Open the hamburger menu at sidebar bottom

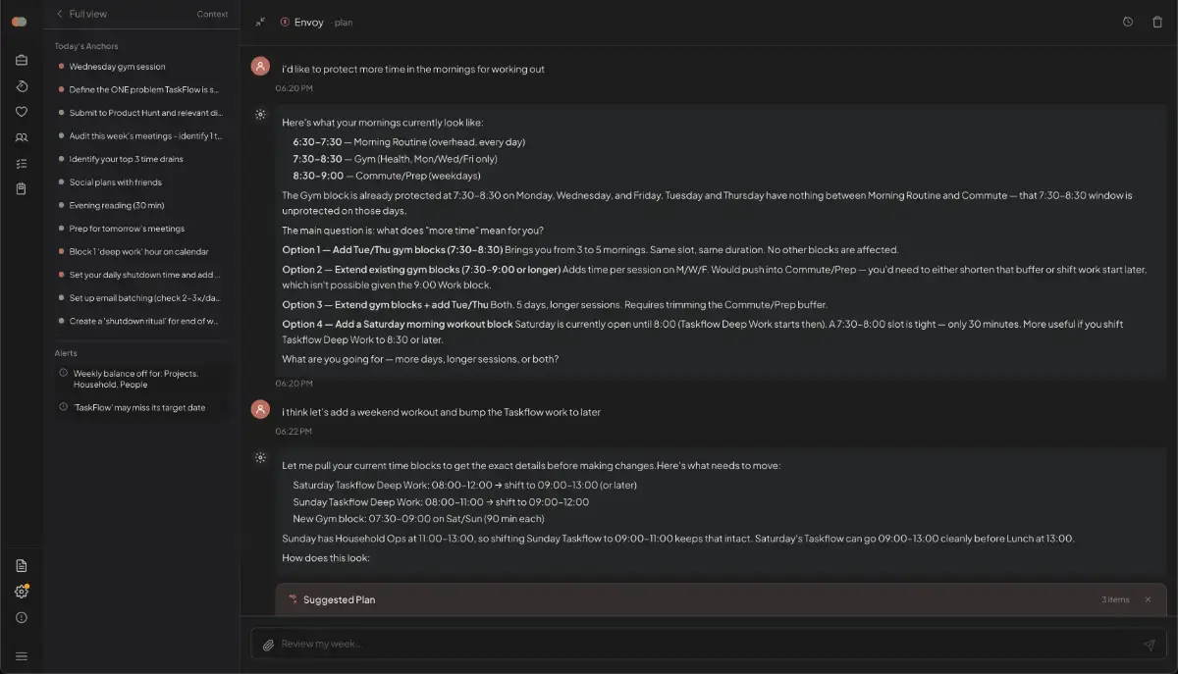pyautogui.click(x=22, y=656)
